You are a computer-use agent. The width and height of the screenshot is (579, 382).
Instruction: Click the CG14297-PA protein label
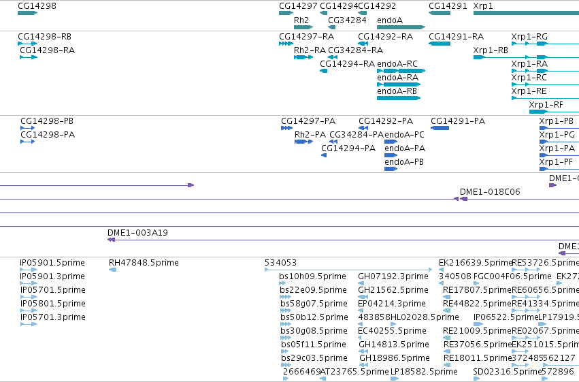point(308,121)
